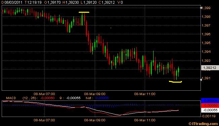This screenshot has height=126, width=219.
Task: Select the close price 1,39212 in header
Action: [x=108, y=2]
